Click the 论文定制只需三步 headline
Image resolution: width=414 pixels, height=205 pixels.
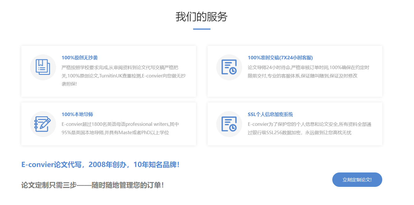click(93, 185)
